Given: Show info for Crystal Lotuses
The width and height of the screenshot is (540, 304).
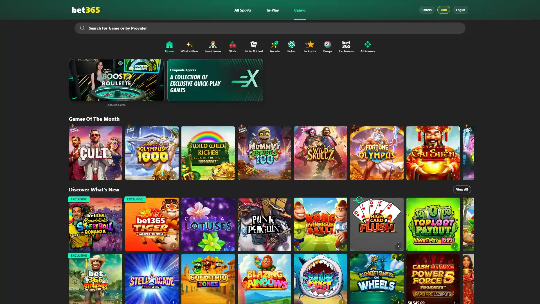Looking at the screenshot, I should point(229,246).
